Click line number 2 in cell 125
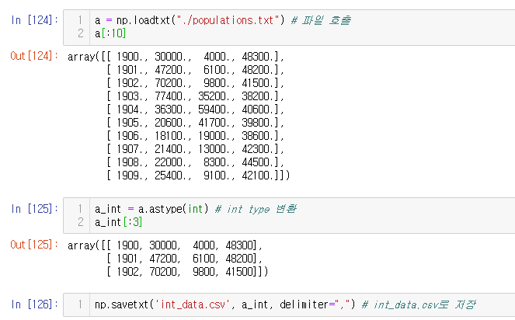Image resolution: width=515 pixels, height=320 pixels. tap(81, 222)
